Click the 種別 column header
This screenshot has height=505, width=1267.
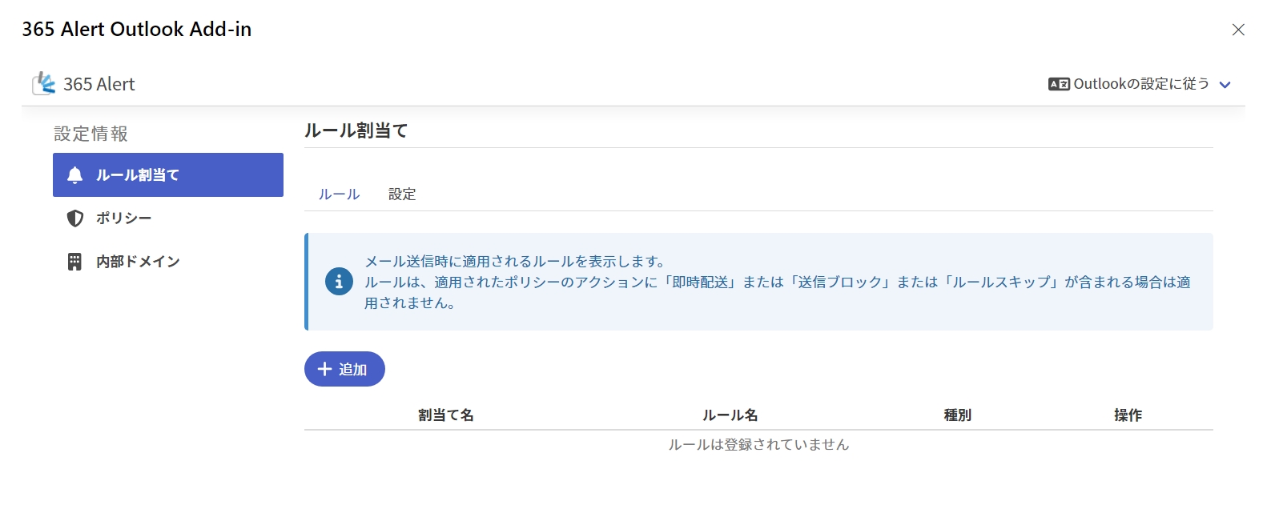coord(957,415)
